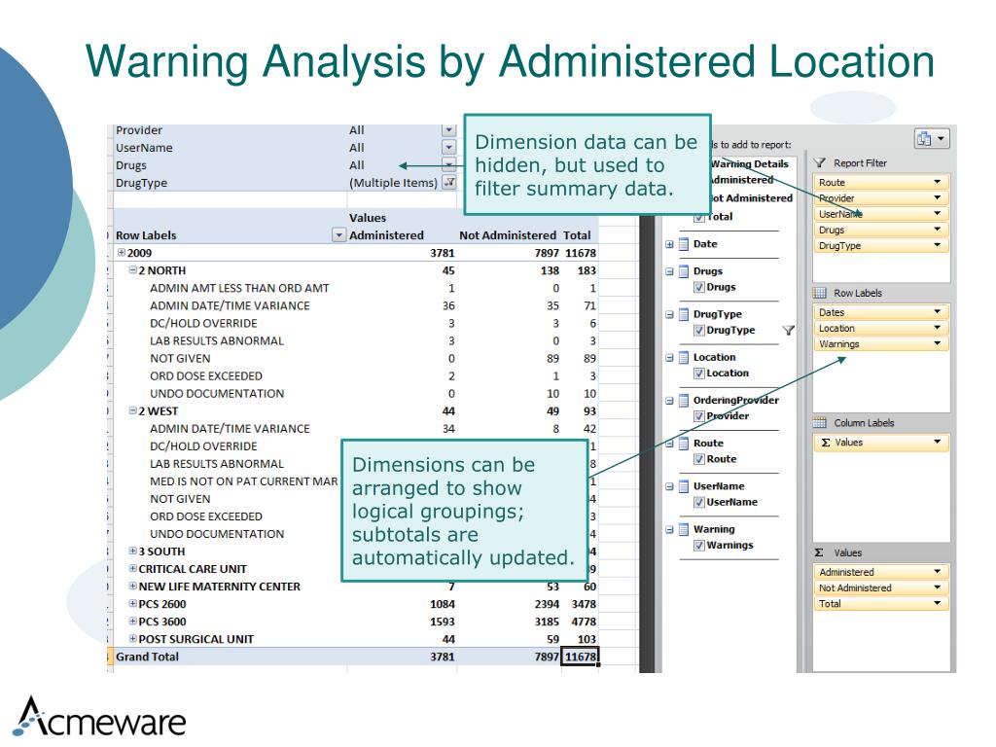Viewport: 996px width, 747px height.
Task: Select the ADMIN AMT LESS THAN ORD AMT row
Action: pos(239,288)
